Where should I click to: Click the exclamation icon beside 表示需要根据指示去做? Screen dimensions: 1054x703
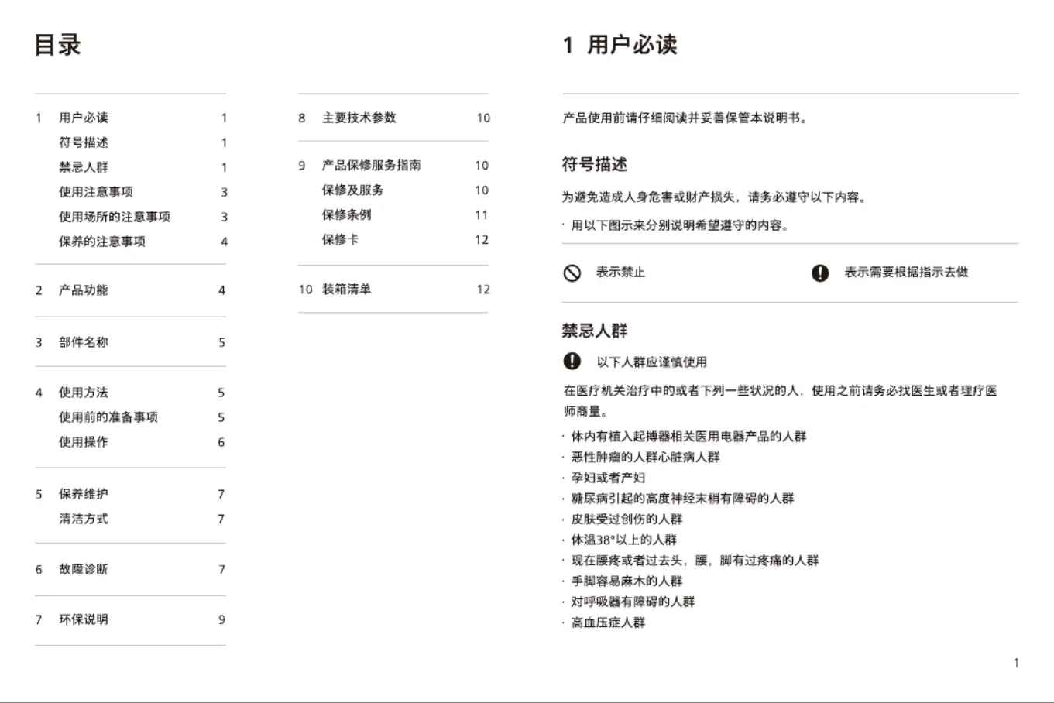[x=819, y=273]
